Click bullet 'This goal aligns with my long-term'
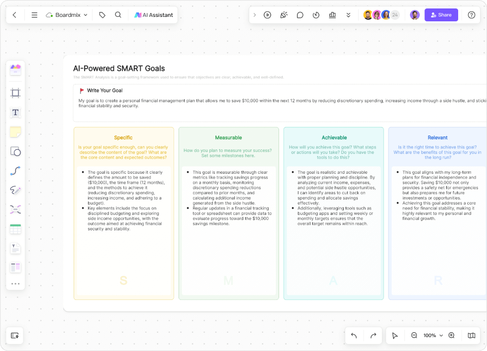 pyautogui.click(x=440, y=185)
